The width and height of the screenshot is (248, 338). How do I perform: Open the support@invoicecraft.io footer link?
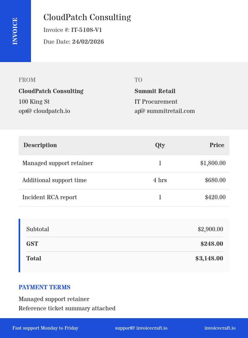click(x=141, y=328)
